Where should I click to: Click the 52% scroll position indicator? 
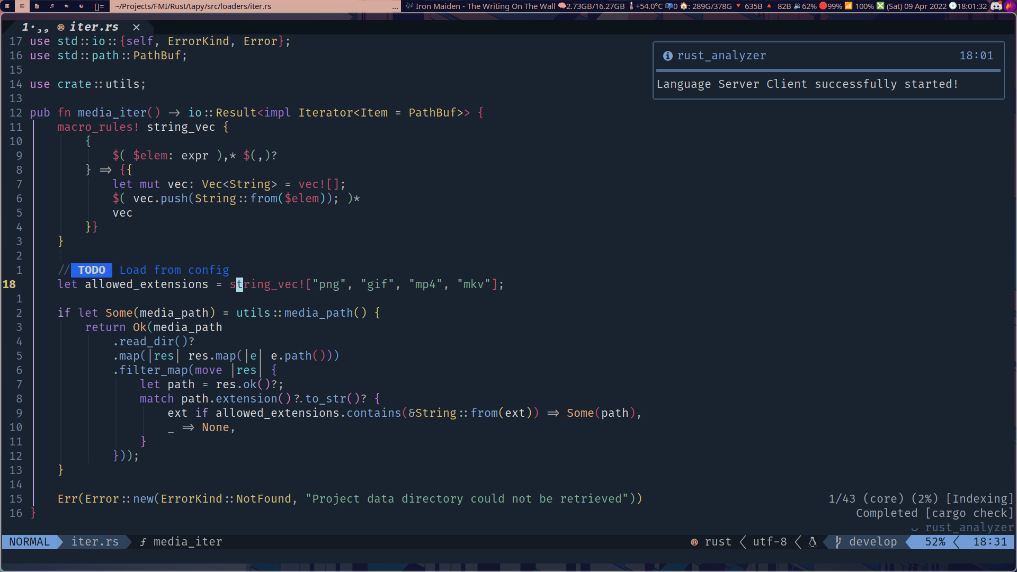(934, 542)
